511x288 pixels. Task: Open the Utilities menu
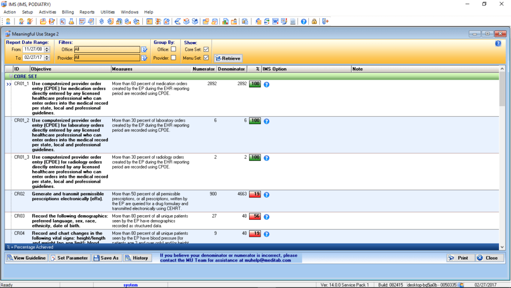107,12
